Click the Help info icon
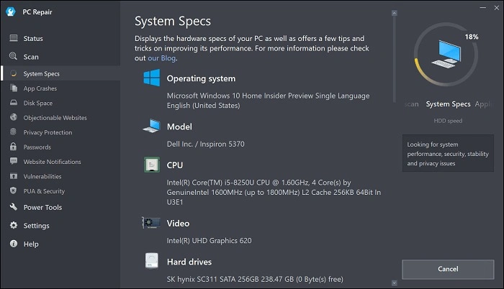The height and width of the screenshot is (289, 504). click(13, 244)
